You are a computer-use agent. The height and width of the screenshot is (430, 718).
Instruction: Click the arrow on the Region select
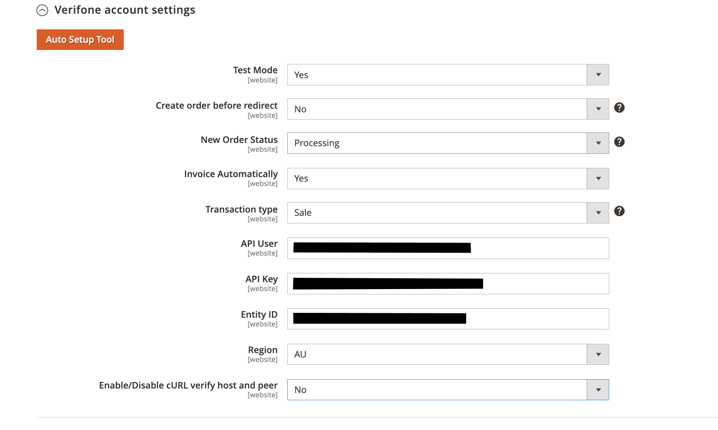pos(598,354)
